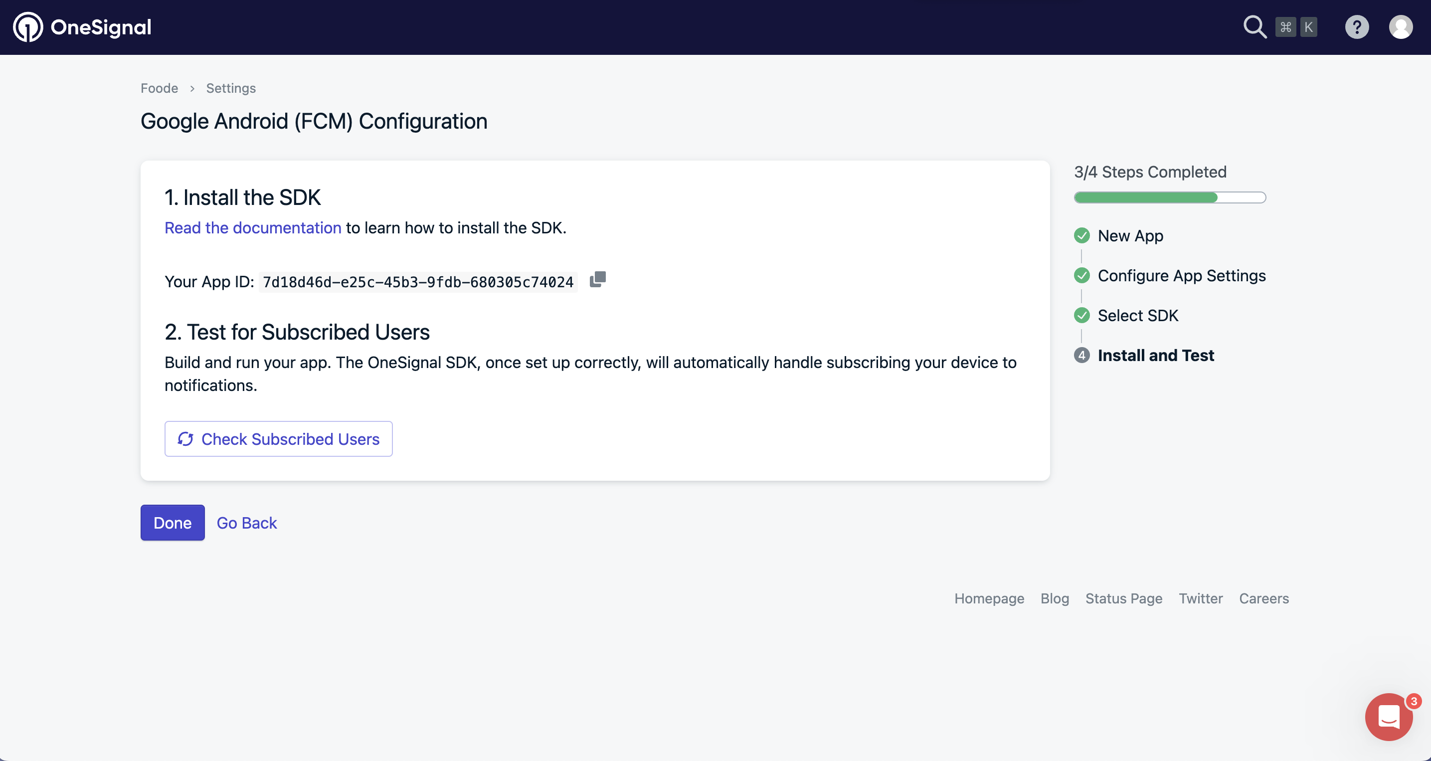
Task: Click the '2. Test for Subscribed Users' heading
Action: click(x=297, y=332)
